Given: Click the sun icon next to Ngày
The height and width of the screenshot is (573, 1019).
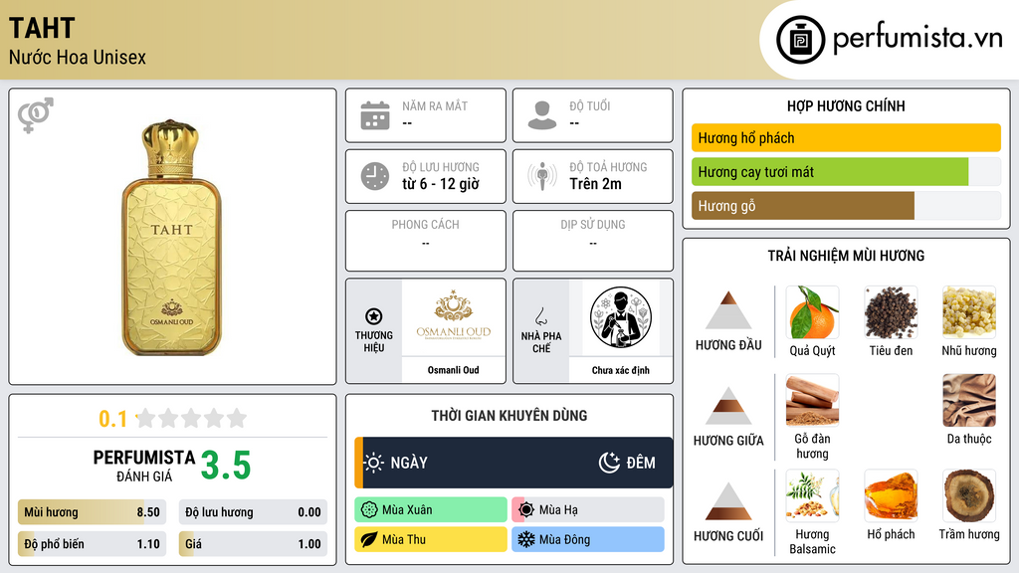Looking at the screenshot, I should coord(374,463).
